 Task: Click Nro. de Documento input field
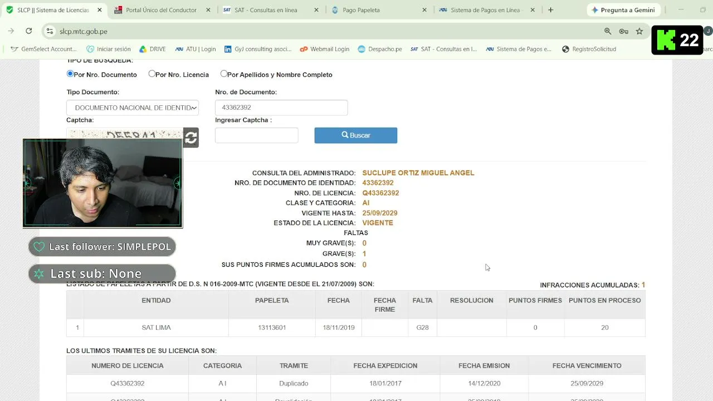tap(281, 107)
